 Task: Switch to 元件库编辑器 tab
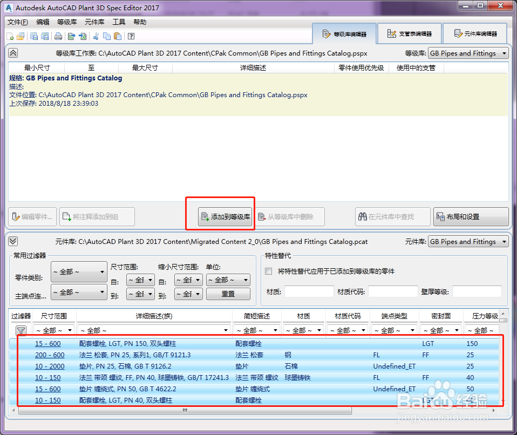[x=475, y=33]
